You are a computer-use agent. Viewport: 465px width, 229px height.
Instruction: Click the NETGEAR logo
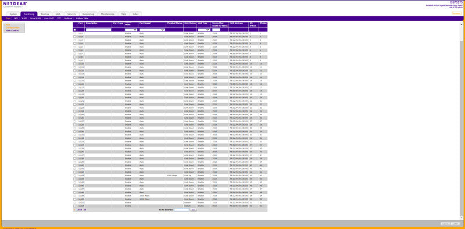15,4
